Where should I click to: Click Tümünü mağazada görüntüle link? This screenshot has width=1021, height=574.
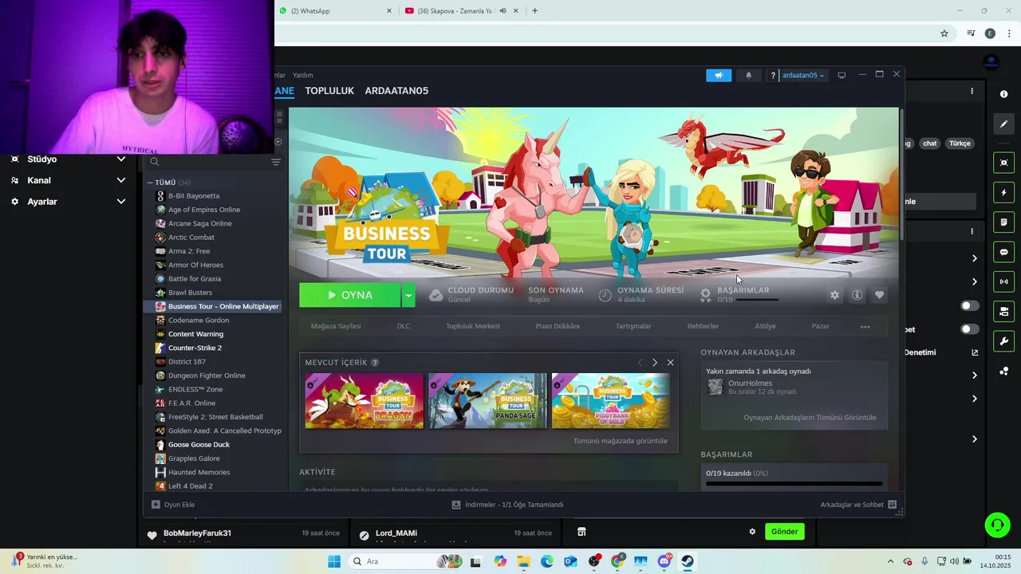coord(620,441)
